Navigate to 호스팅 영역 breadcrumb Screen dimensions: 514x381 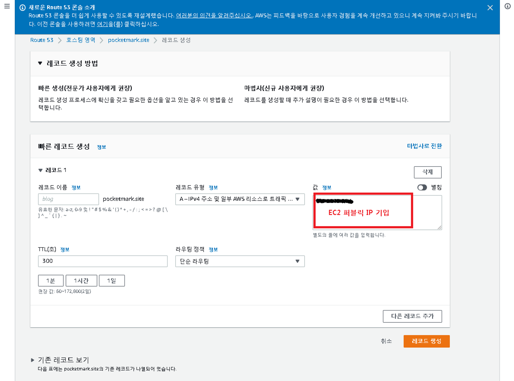pyautogui.click(x=81, y=40)
